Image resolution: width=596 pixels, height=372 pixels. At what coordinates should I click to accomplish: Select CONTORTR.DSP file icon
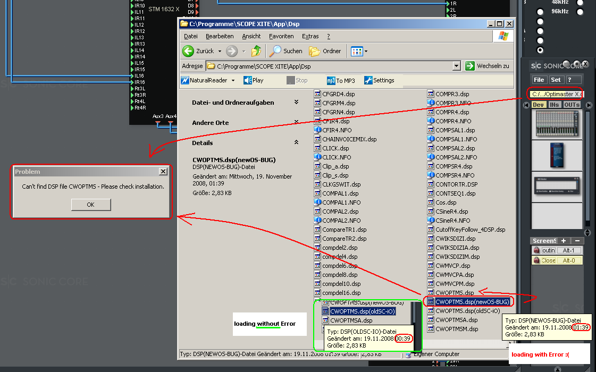click(x=431, y=184)
